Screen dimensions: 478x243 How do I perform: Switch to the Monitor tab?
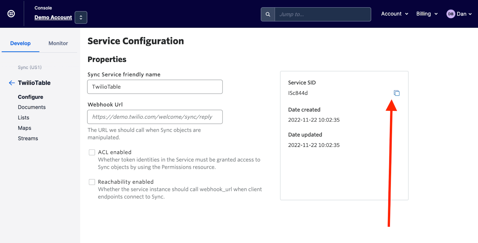pos(58,43)
